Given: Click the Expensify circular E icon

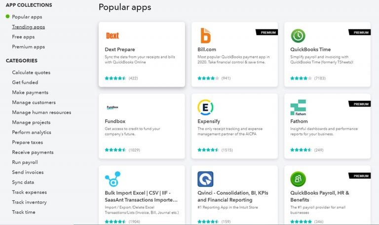Looking at the screenshot, I should tap(205, 107).
